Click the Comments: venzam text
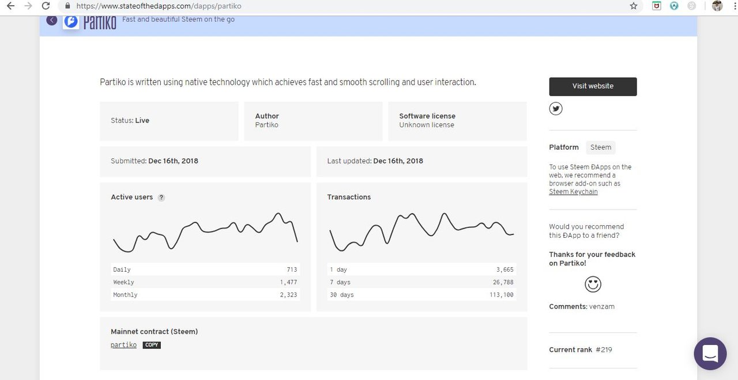738x380 pixels. point(582,307)
